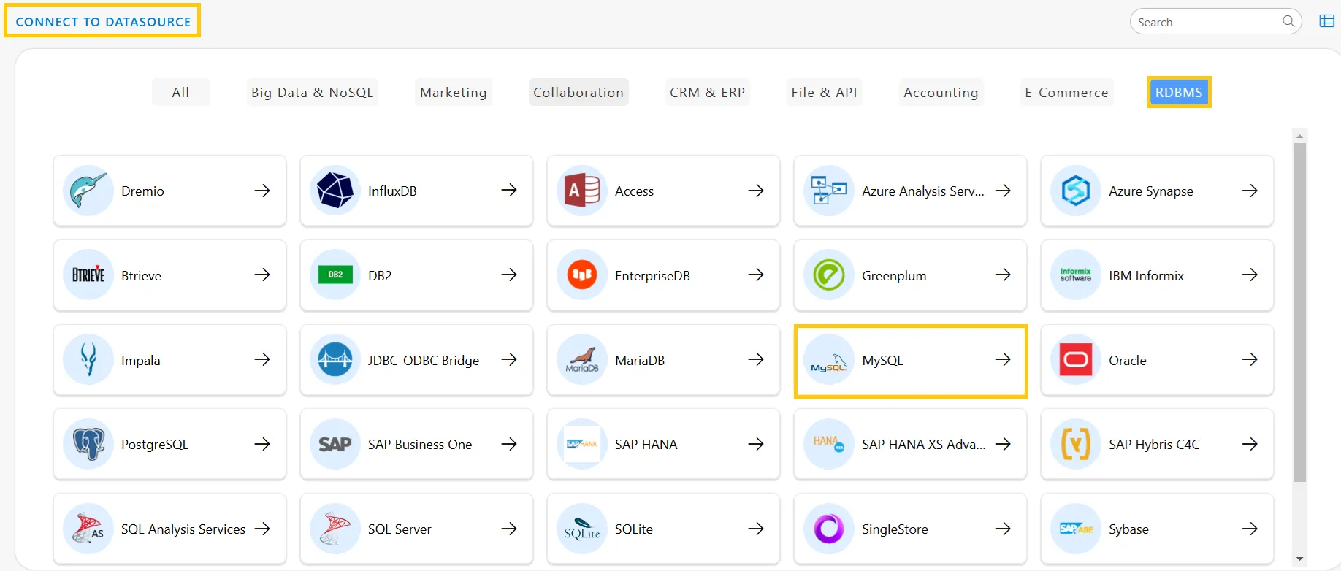Screen dimensions: 1341x571
Task: Select the Big Data & NoSQL tab
Action: click(x=312, y=92)
